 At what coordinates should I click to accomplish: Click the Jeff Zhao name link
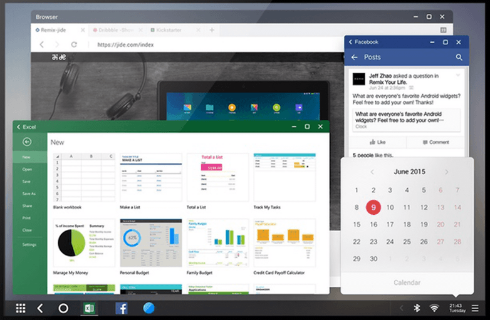pos(380,76)
